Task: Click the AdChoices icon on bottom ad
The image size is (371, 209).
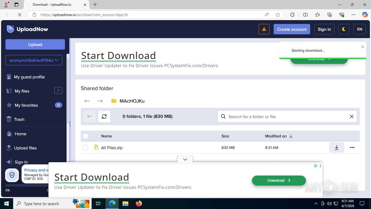Action: coord(316,166)
